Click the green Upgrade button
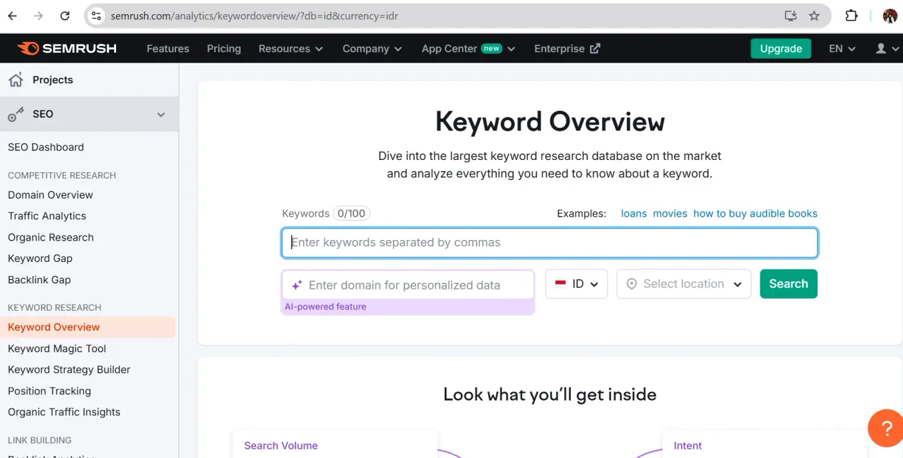 click(x=780, y=48)
